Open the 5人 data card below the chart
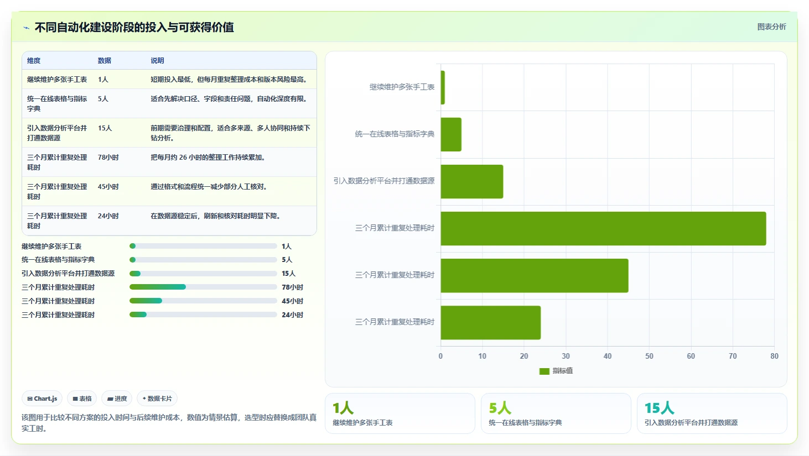Viewport: 809px width, 456px height. [x=556, y=413]
